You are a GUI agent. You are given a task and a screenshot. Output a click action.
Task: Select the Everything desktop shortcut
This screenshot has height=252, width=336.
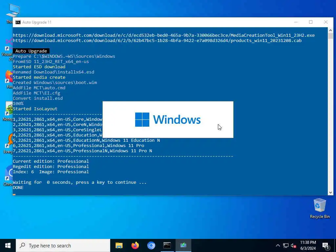9,143
